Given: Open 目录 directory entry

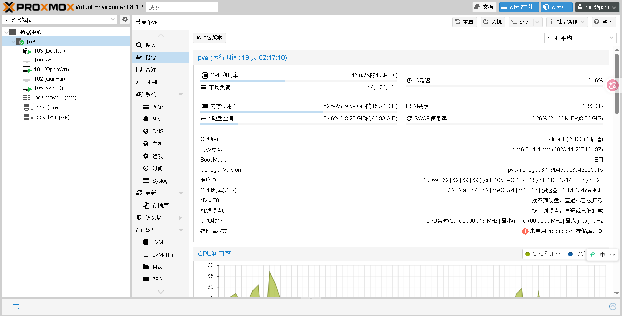Looking at the screenshot, I should (160, 267).
